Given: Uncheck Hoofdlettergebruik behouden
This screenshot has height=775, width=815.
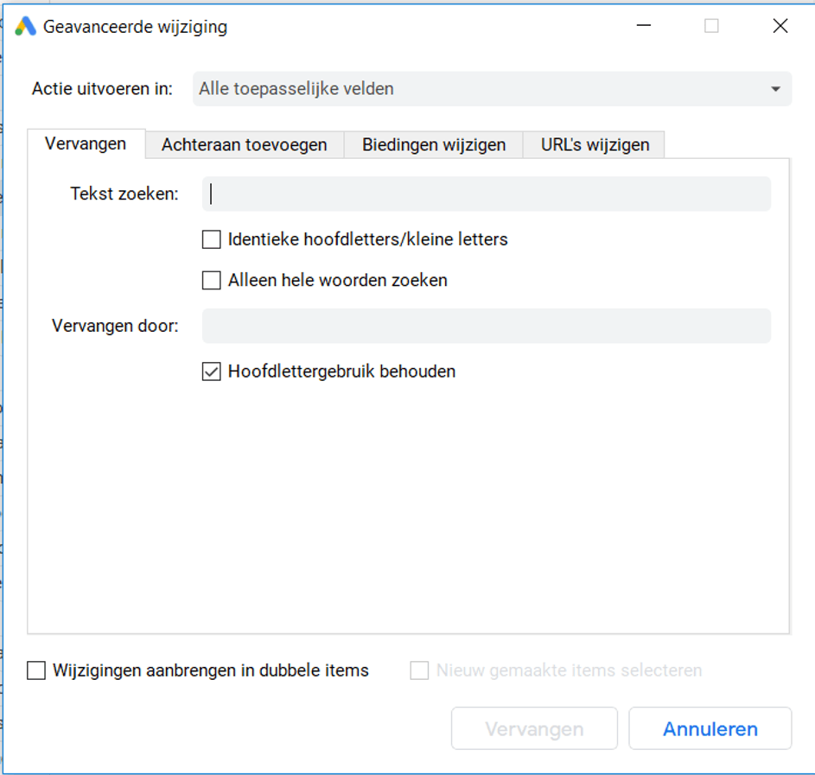Looking at the screenshot, I should click(x=212, y=372).
